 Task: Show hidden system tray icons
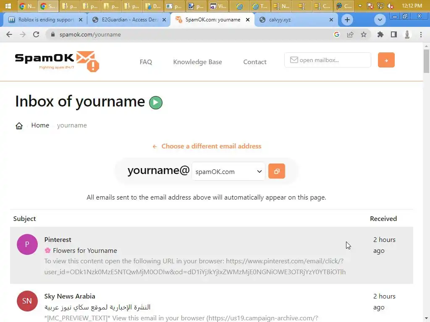coord(360,6)
